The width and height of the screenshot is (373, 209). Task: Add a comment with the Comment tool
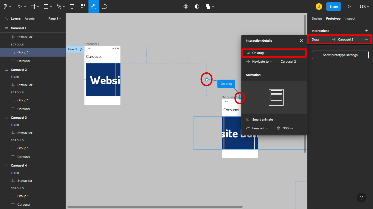coord(105,6)
